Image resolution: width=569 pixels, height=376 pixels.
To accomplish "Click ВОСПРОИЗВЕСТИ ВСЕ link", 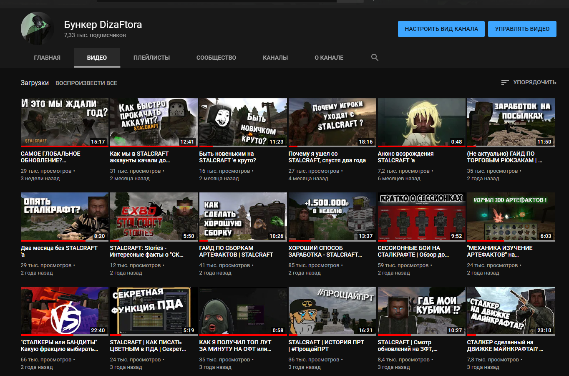I will (86, 83).
